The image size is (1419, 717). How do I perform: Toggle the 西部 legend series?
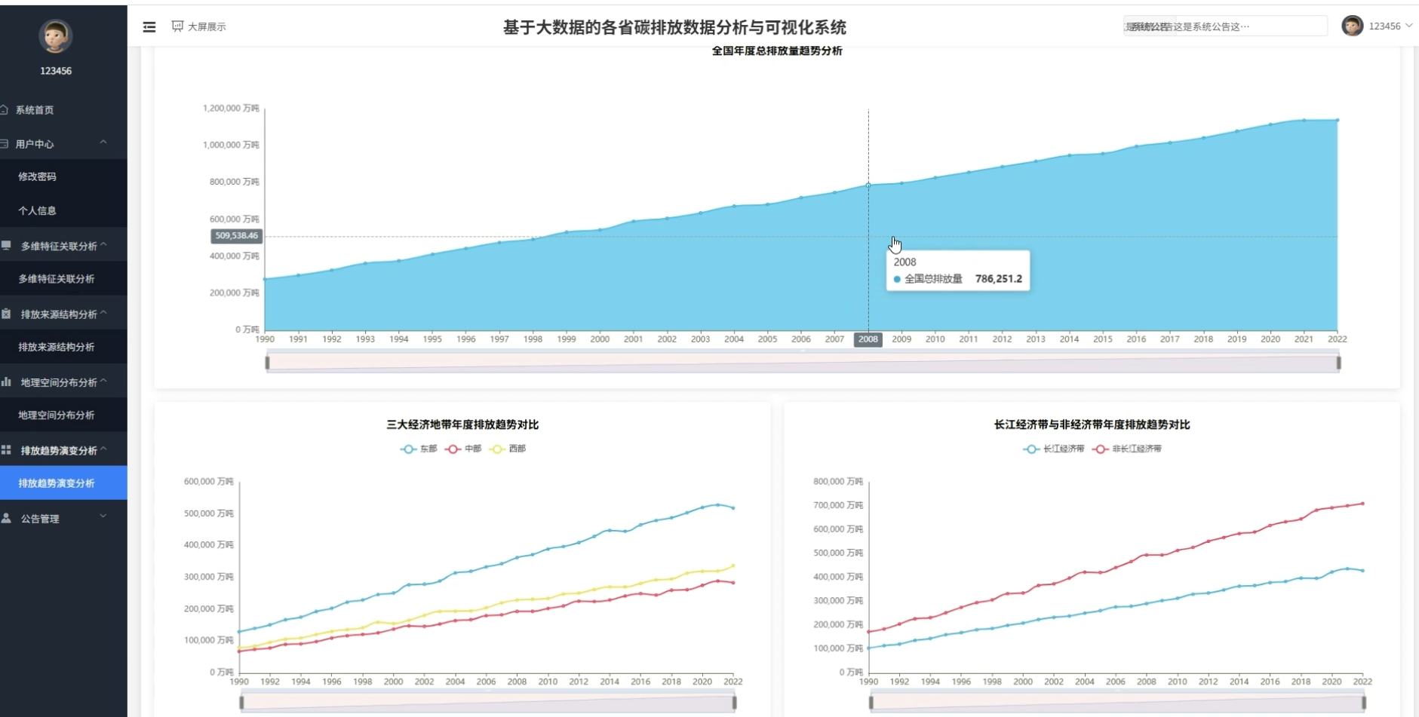[508, 449]
